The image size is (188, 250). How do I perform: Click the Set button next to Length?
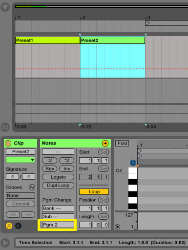point(104,216)
